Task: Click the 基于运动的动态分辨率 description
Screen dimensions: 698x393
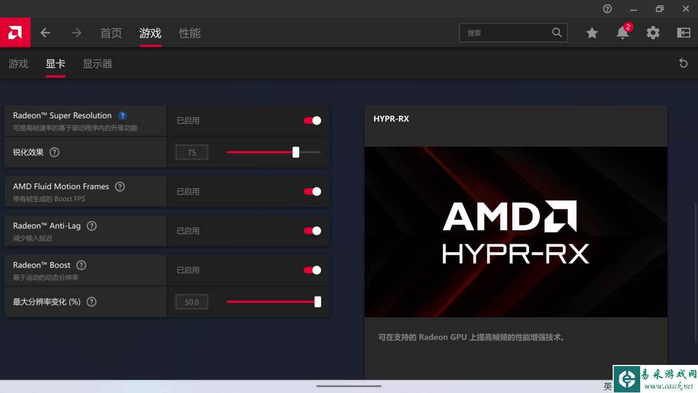Action: 46,277
